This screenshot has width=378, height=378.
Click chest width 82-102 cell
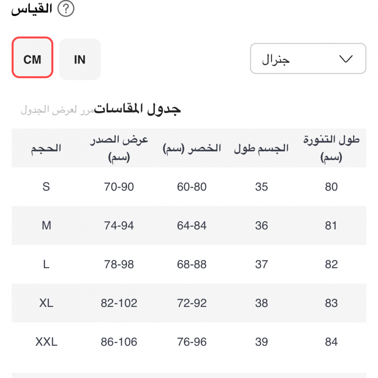(119, 303)
